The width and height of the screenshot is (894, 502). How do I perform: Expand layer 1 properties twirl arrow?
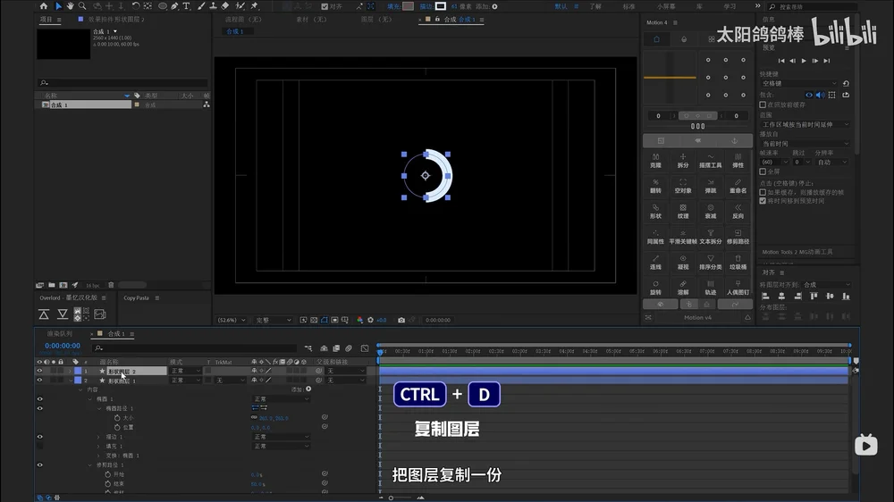(x=70, y=371)
